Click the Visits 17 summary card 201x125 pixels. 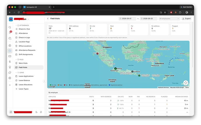tap(57, 29)
